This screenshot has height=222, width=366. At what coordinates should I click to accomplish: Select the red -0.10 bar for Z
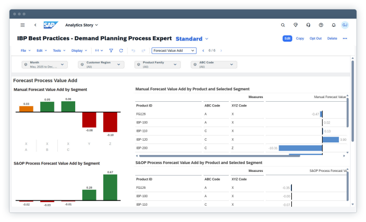[110, 122]
